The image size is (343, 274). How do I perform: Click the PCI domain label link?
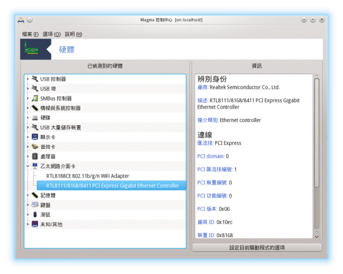tap(211, 156)
